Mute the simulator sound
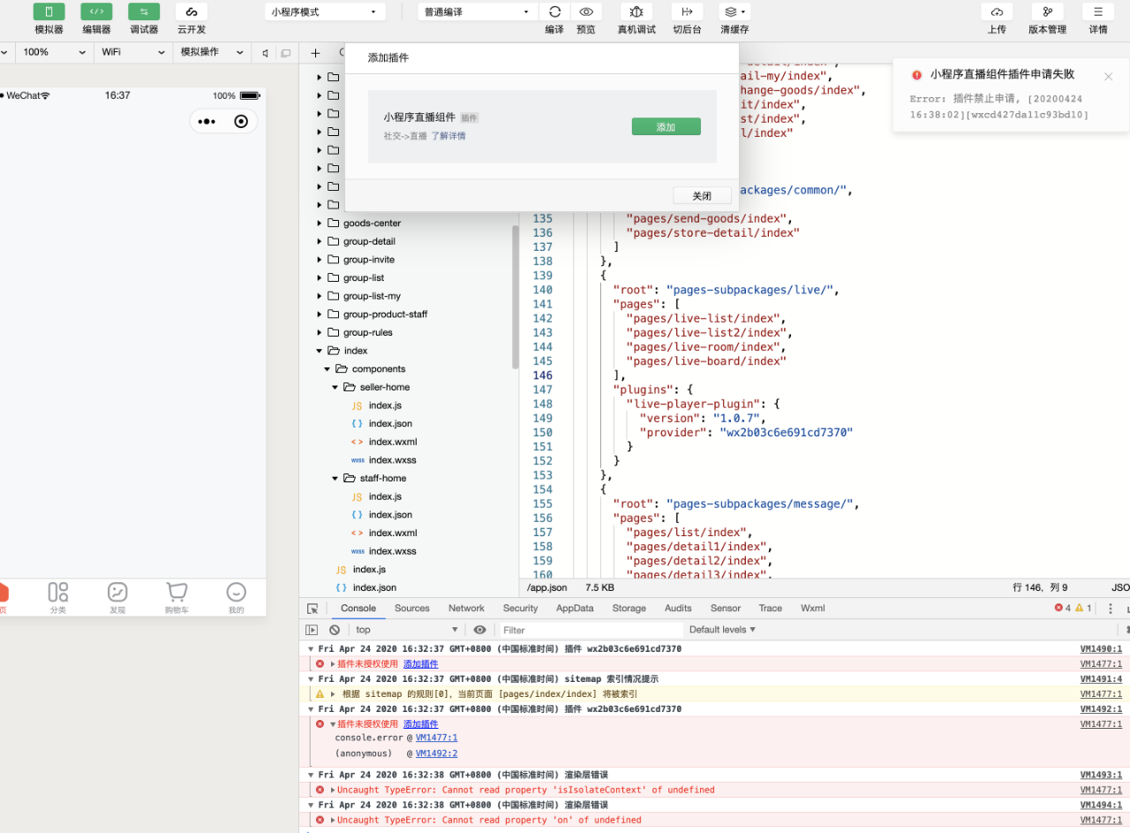Image resolution: width=1130 pixels, height=833 pixels. [x=265, y=53]
